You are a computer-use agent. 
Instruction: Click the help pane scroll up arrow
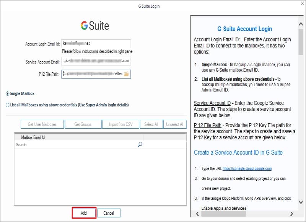tap(301, 24)
